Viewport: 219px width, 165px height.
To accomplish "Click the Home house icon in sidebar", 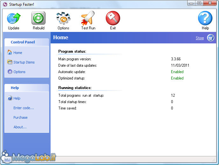I will 10,52.
